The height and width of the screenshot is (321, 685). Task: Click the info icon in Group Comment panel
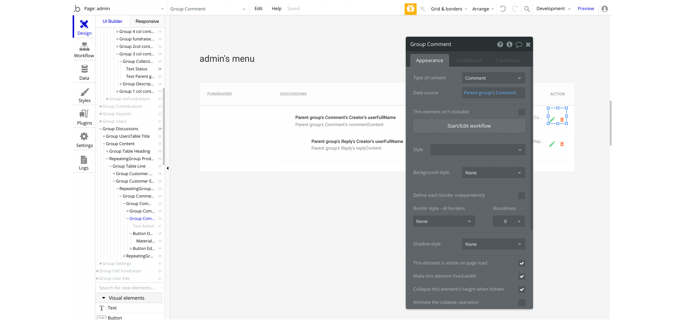(509, 44)
